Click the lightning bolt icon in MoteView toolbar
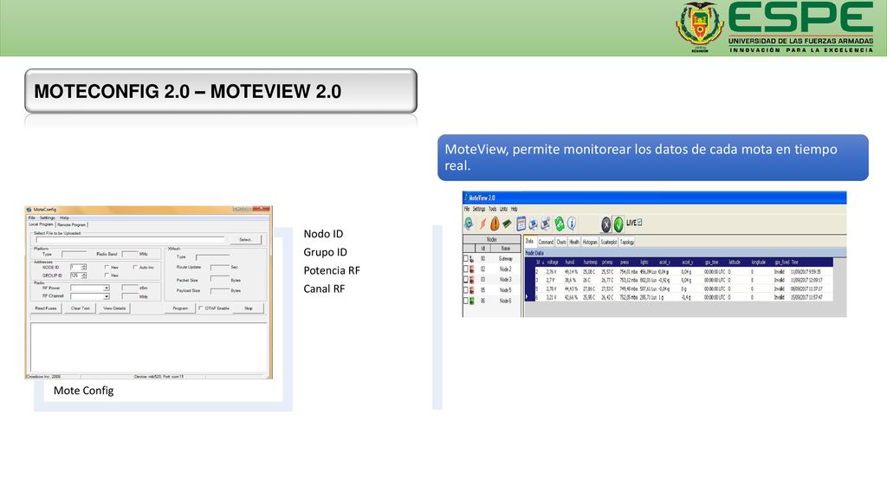Screen dimensions: 887x499 (x=483, y=224)
